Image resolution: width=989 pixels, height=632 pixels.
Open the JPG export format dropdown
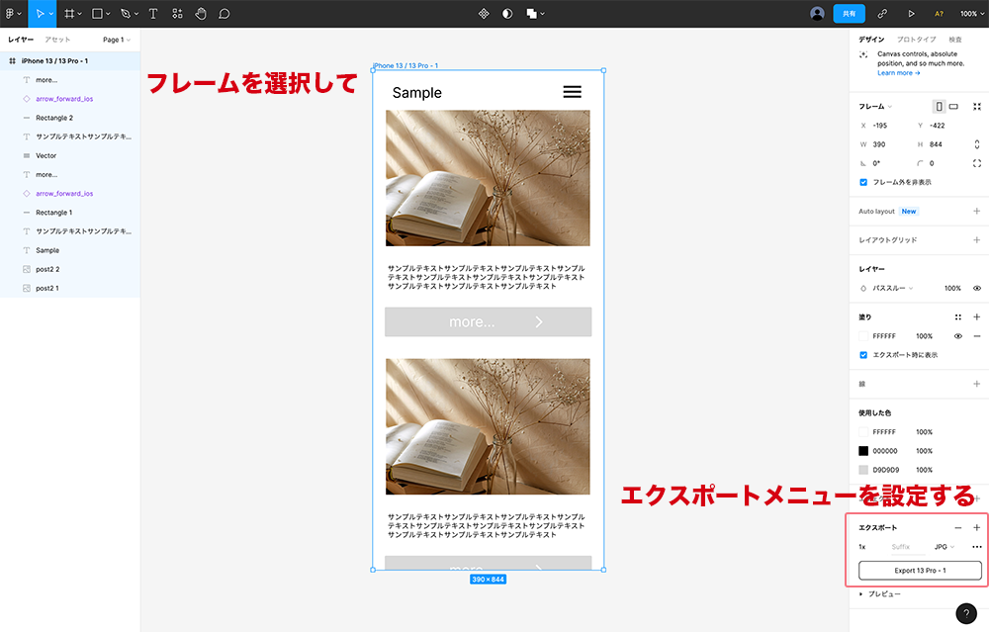tap(944, 547)
